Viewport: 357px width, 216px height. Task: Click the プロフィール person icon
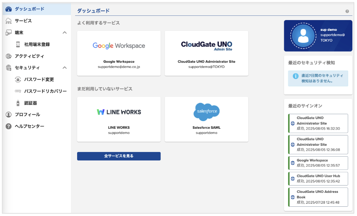[x=8, y=115]
